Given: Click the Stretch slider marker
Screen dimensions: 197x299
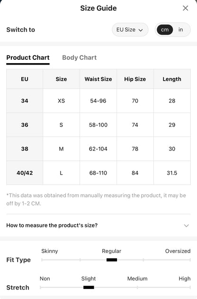Looking at the screenshot, I should 89,287.
